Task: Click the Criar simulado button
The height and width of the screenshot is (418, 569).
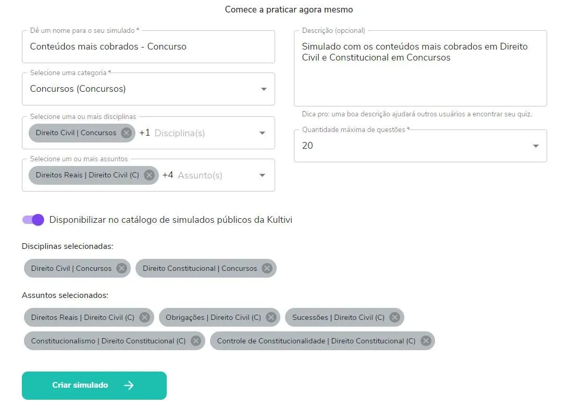Action: point(94,386)
